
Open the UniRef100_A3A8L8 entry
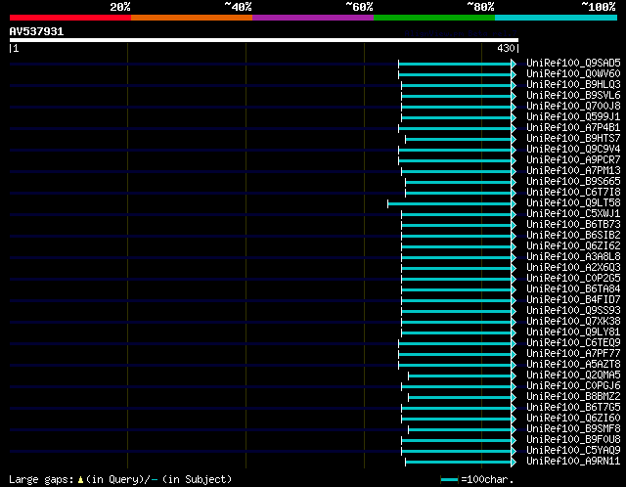(x=573, y=257)
